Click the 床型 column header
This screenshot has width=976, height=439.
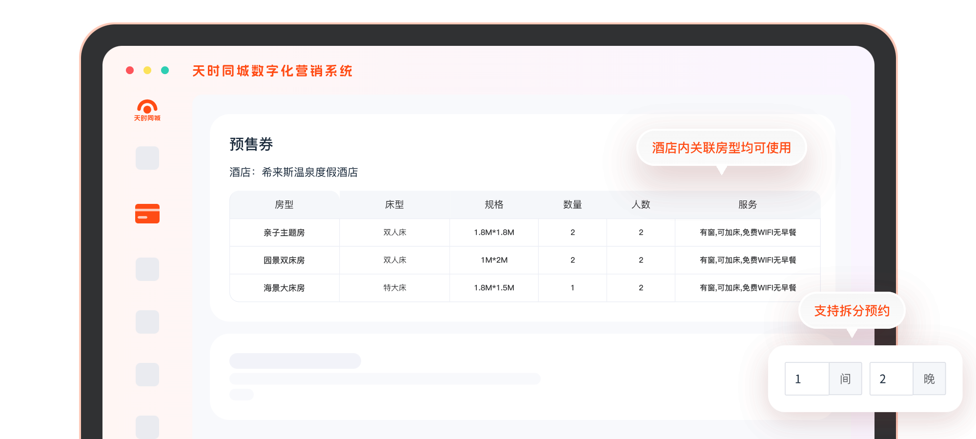(394, 205)
